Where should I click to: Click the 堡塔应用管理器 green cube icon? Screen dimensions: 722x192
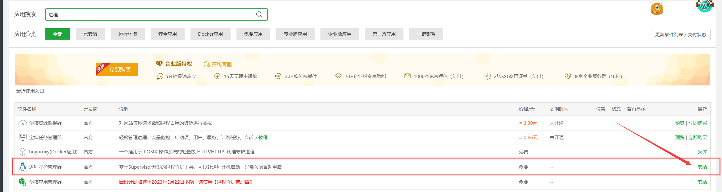(23, 182)
